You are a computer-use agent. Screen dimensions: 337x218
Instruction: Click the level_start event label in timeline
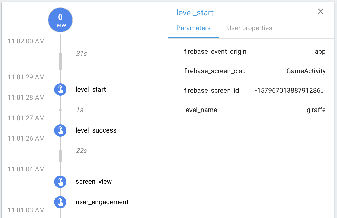point(91,90)
